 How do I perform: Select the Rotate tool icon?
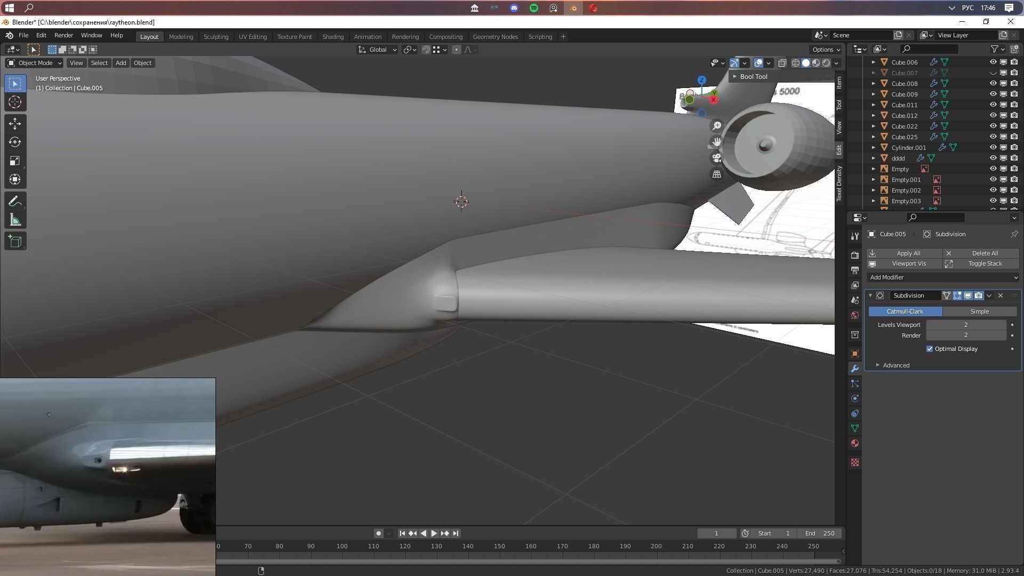(15, 142)
